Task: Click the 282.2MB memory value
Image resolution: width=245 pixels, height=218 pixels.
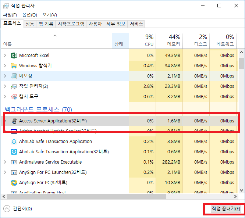Action: (x=171, y=162)
